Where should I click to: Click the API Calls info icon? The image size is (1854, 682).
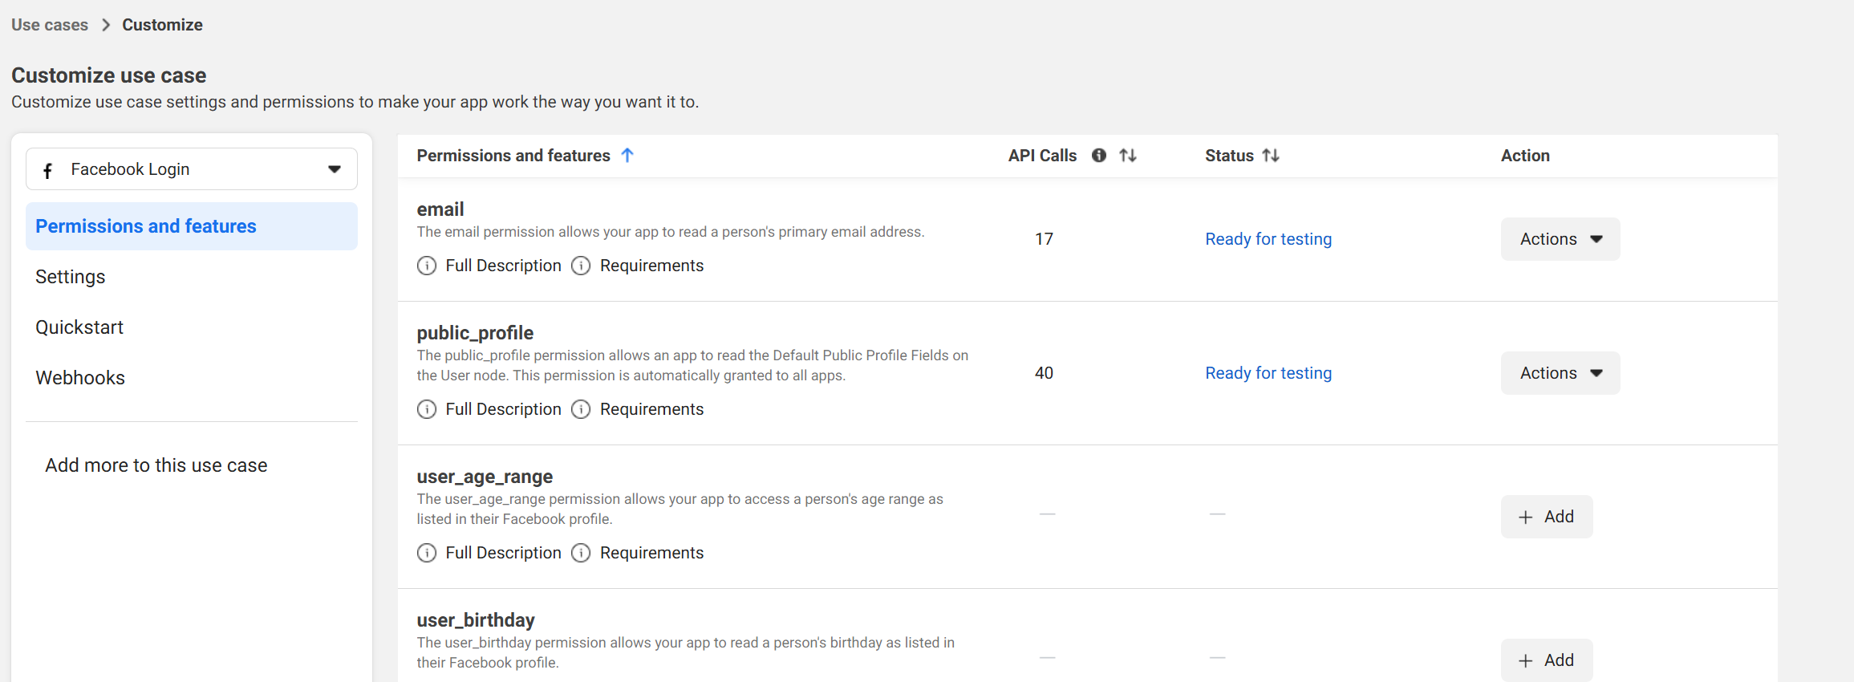[1098, 156]
